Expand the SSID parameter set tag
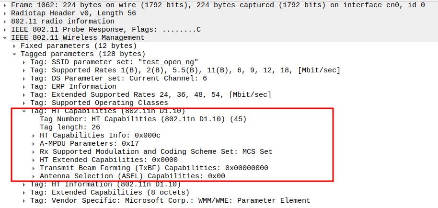 coord(24,62)
